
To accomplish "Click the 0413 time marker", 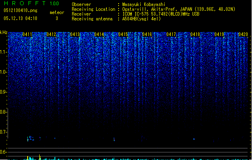I will (75, 34).
